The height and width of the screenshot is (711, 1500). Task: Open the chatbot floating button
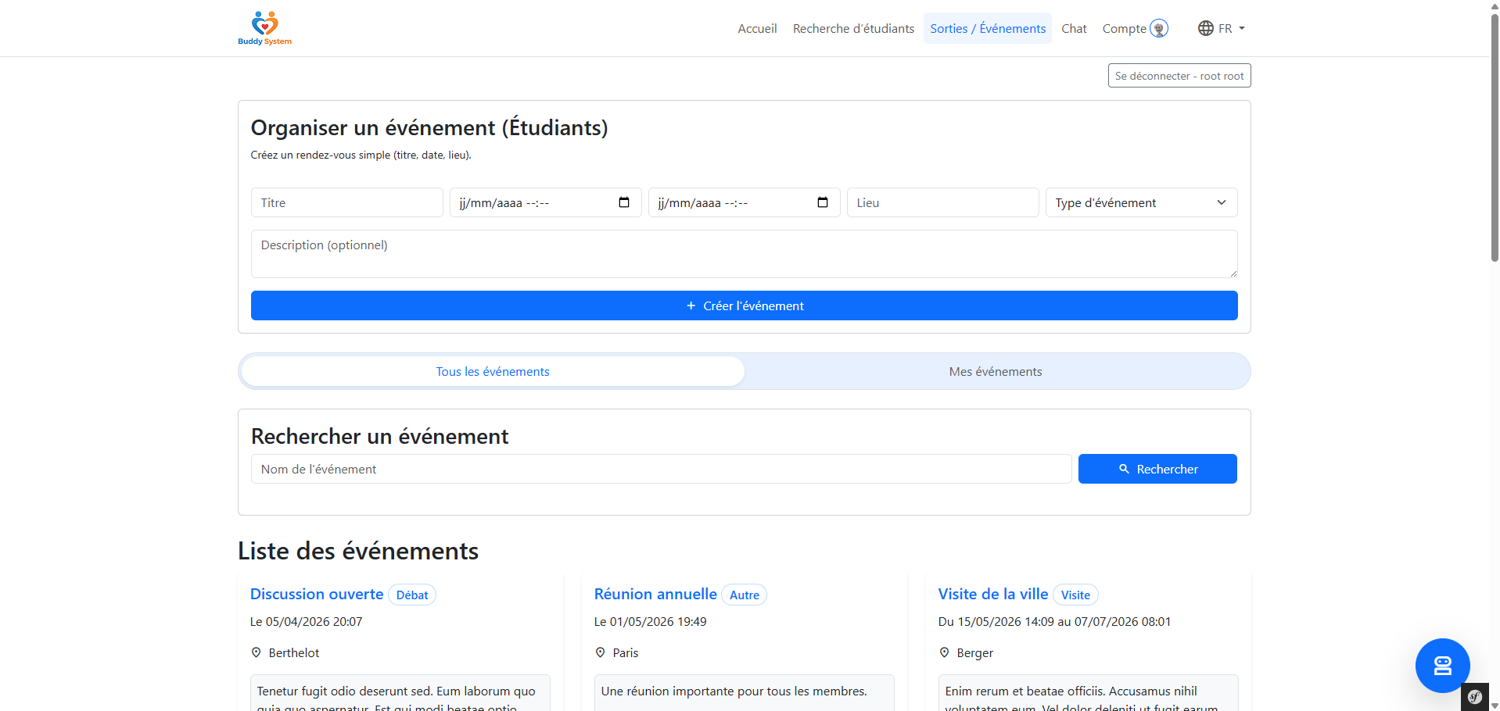(x=1442, y=665)
